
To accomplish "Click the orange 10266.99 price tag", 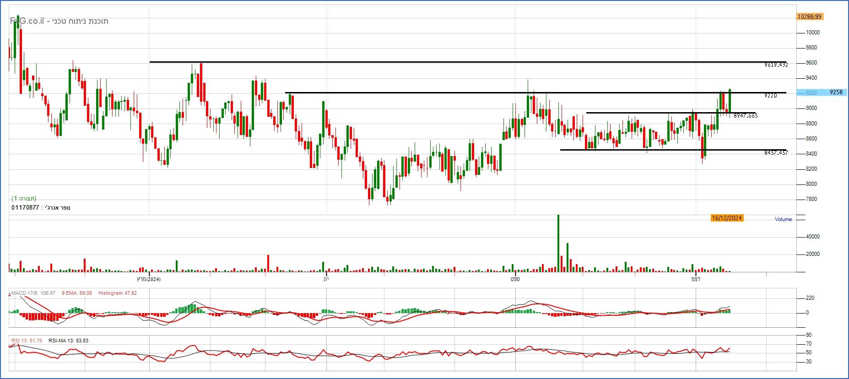I will [809, 16].
